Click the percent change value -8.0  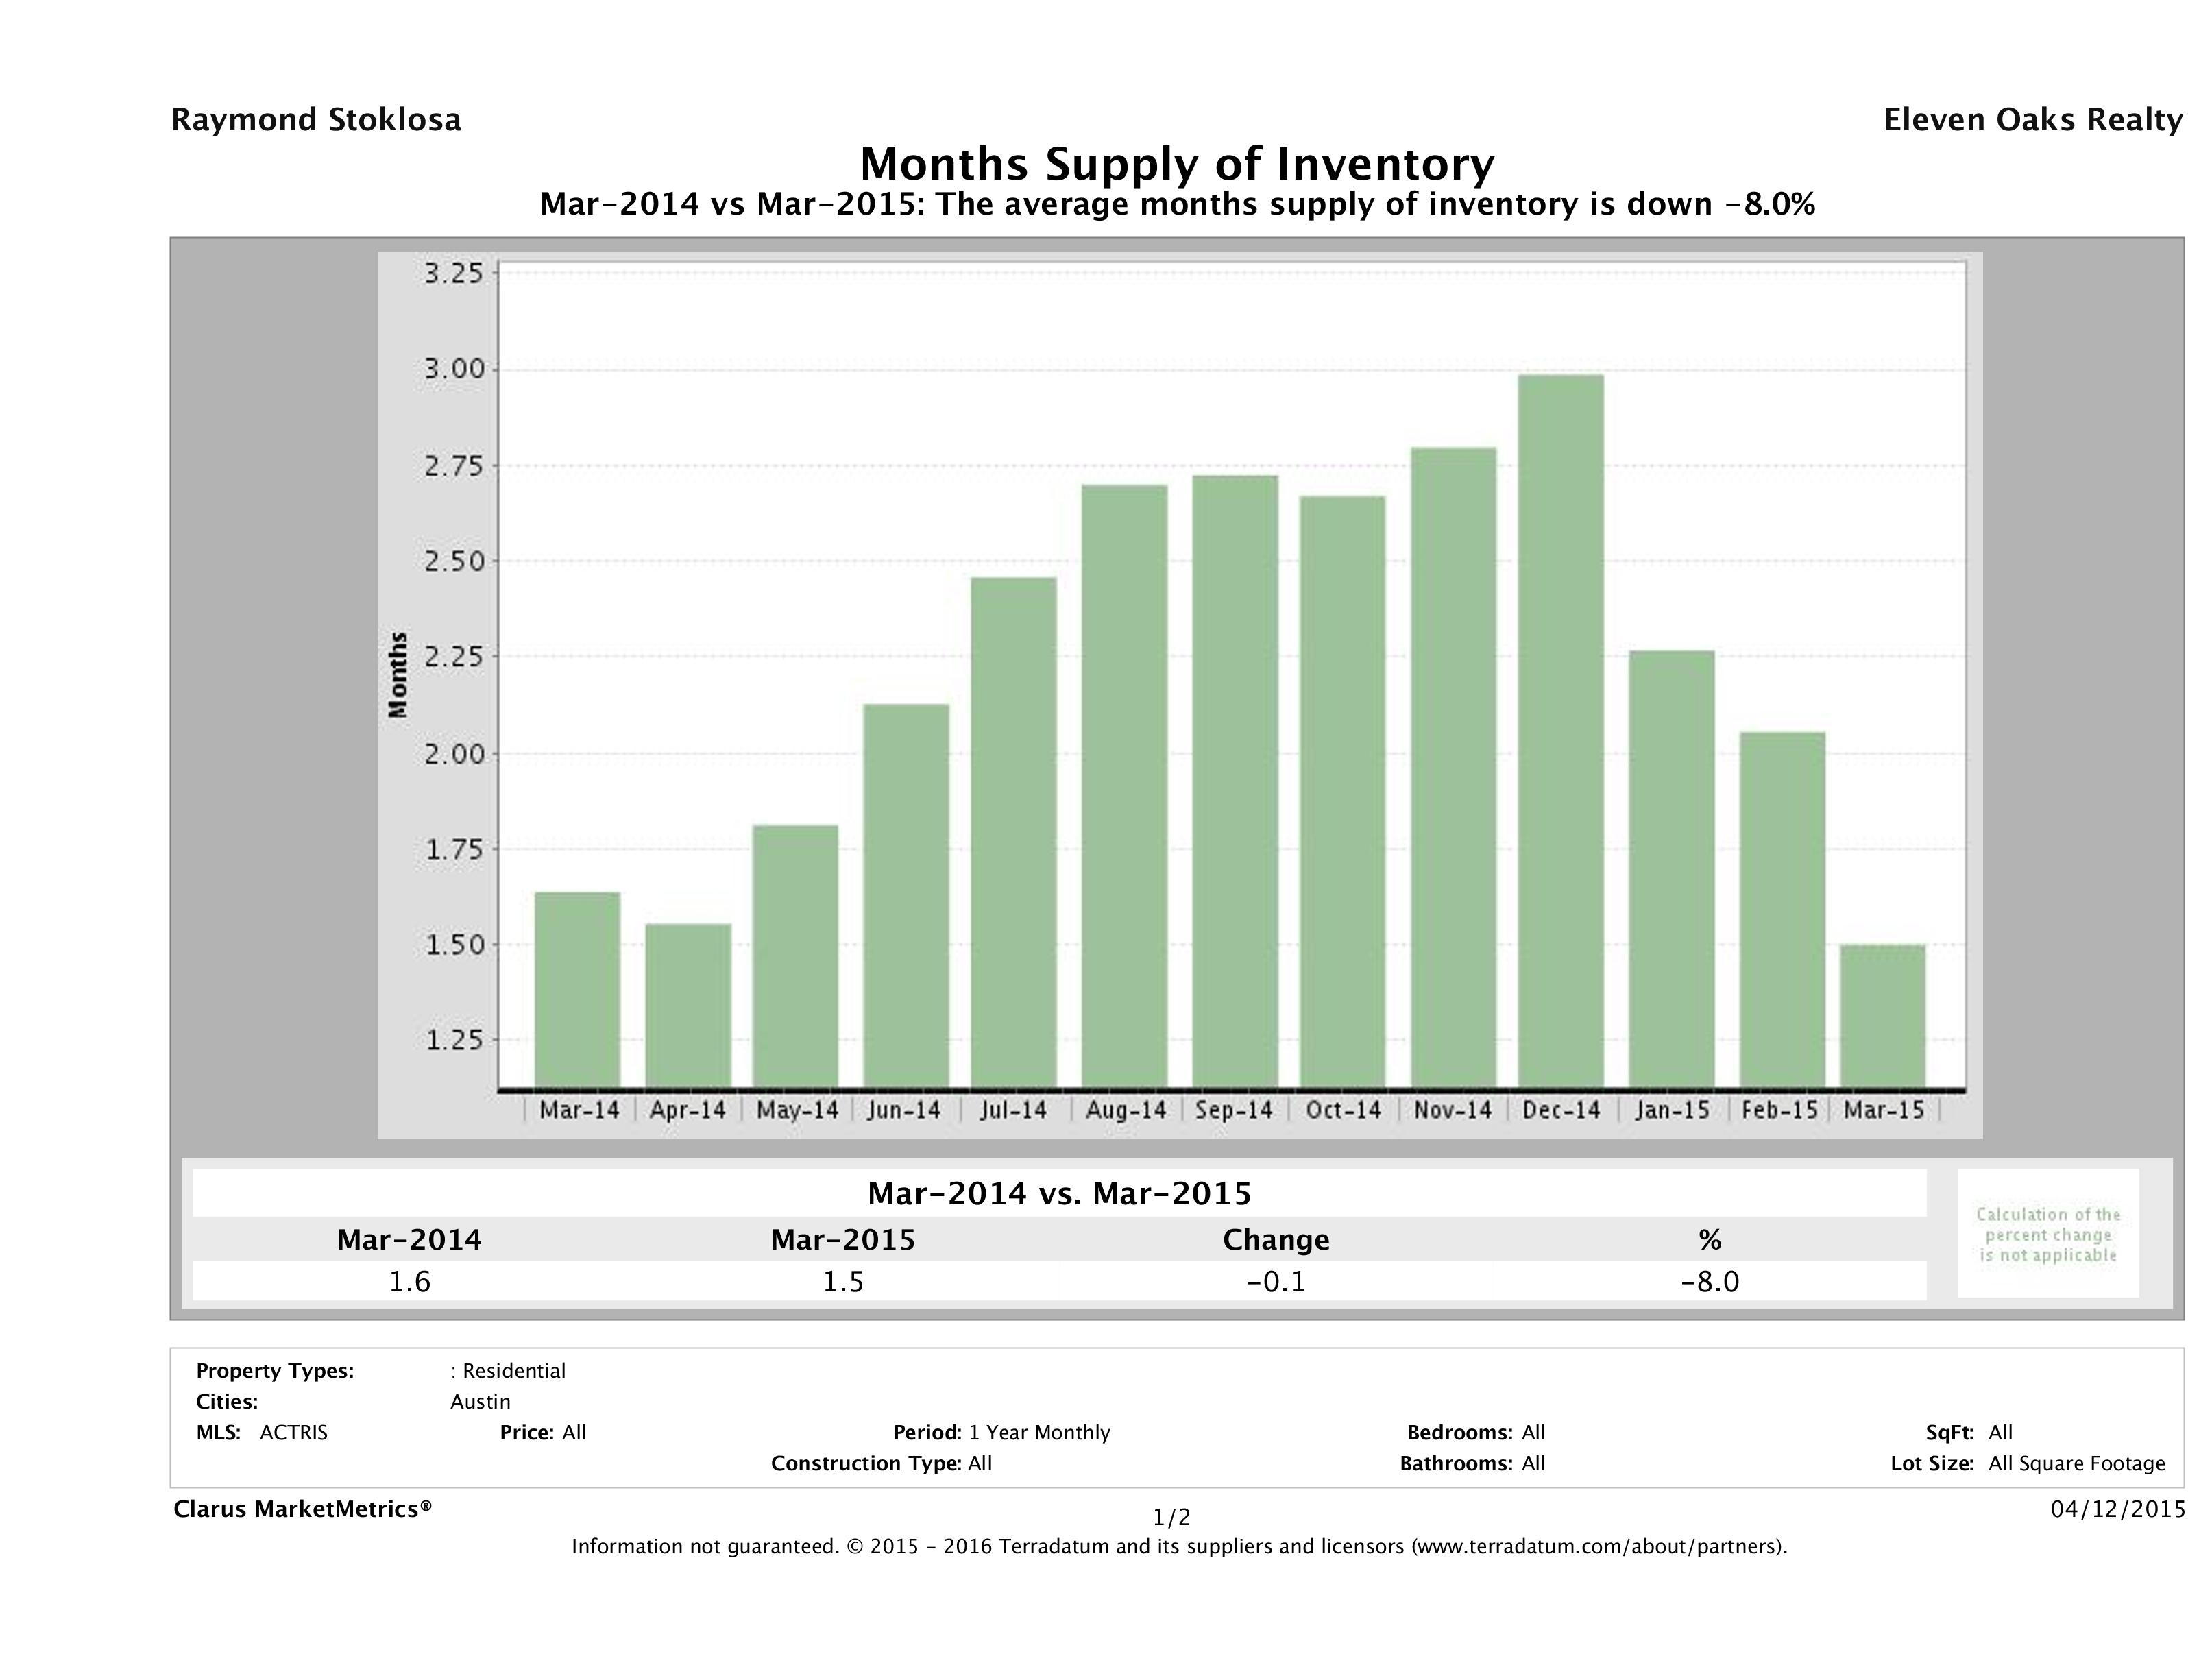pyautogui.click(x=1709, y=1281)
